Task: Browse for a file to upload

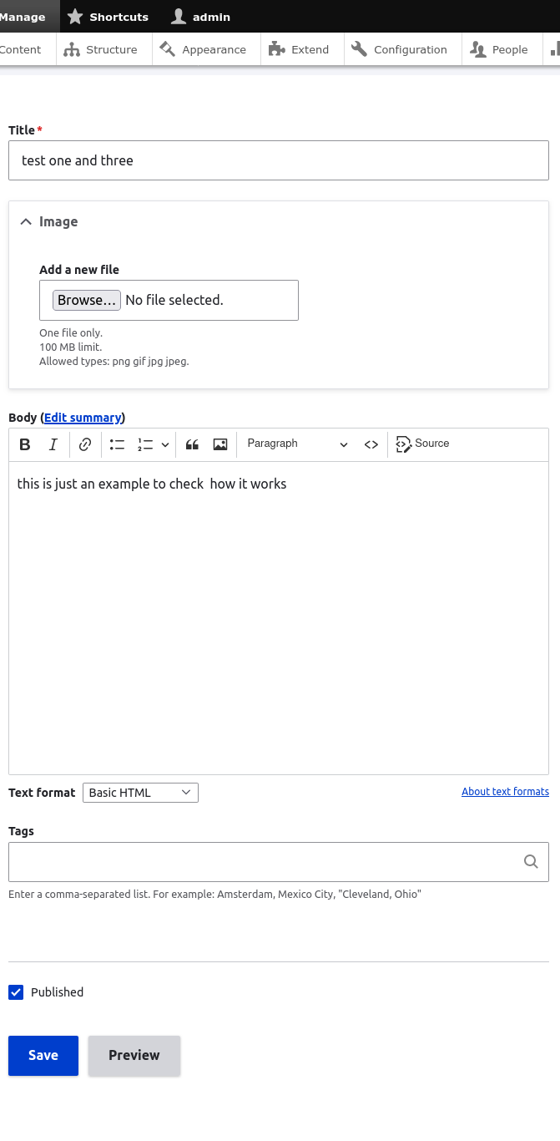Action: [x=87, y=300]
